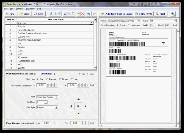Delete item with the red X icon

82,14
